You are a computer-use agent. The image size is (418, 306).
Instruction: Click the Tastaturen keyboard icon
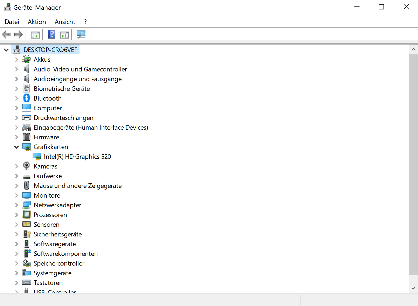pos(27,282)
